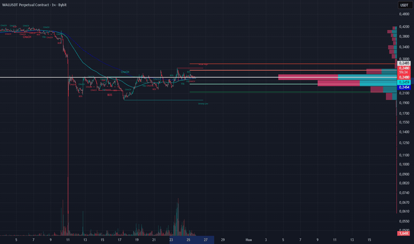Click the 0,1900 price axis value
Viewport: 414px width, 244px height.
[404, 103]
